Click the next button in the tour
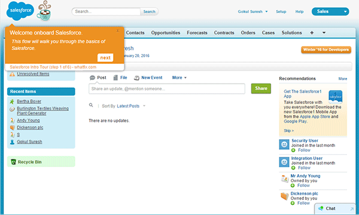Screen dimensions: 359x215 [105, 57]
